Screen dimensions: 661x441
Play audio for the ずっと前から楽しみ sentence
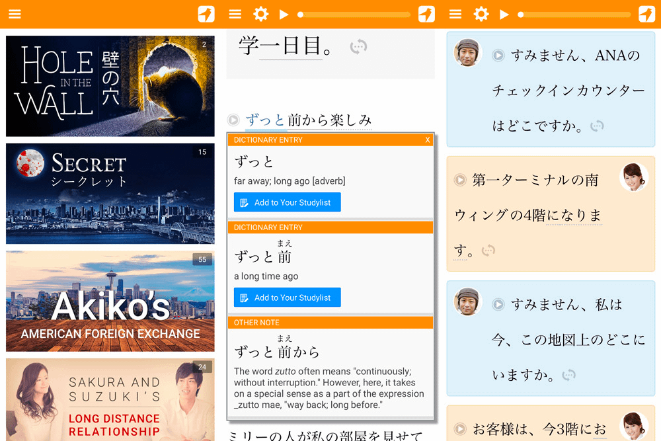click(233, 120)
